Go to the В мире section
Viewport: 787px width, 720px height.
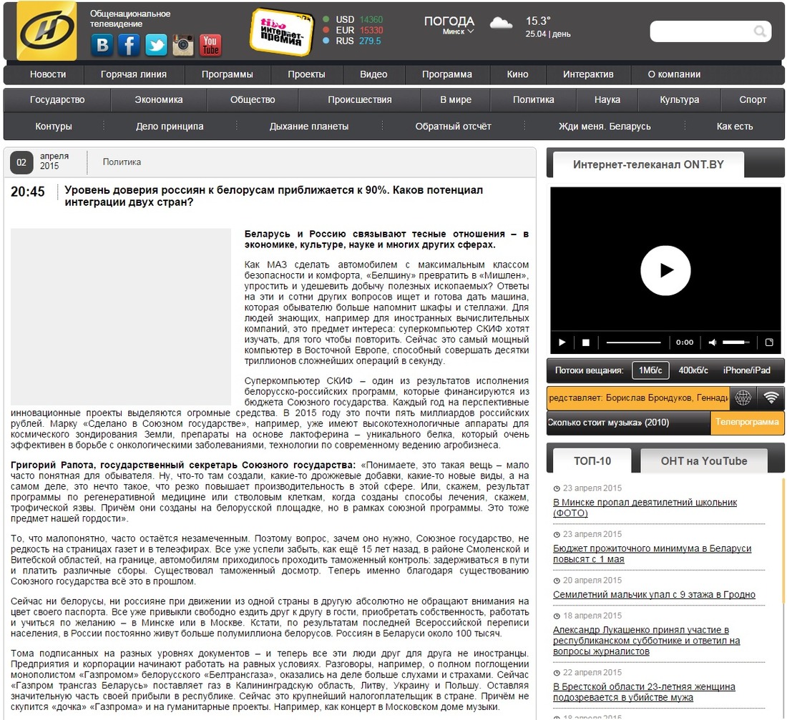pyautogui.click(x=456, y=100)
